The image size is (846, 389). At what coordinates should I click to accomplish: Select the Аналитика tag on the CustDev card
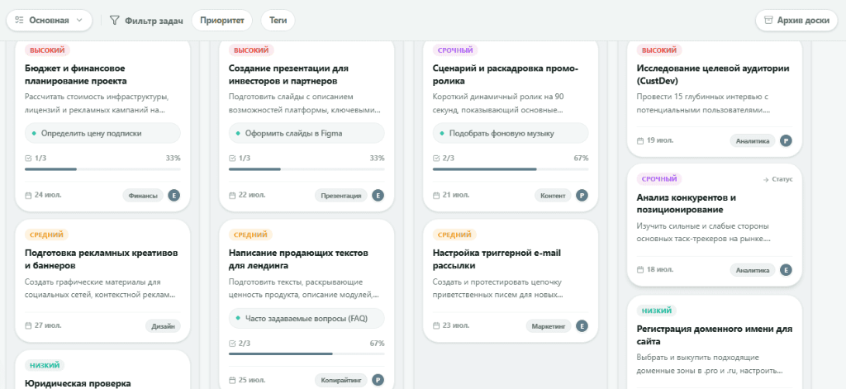click(x=753, y=141)
